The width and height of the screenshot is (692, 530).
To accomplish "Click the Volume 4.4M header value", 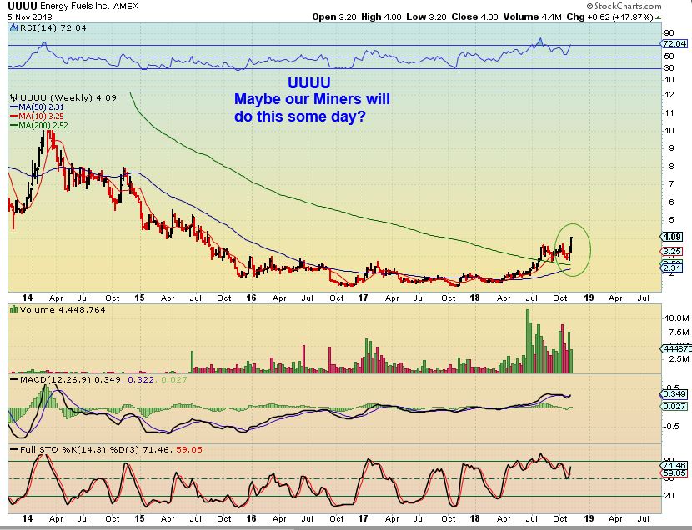I will pos(533,17).
